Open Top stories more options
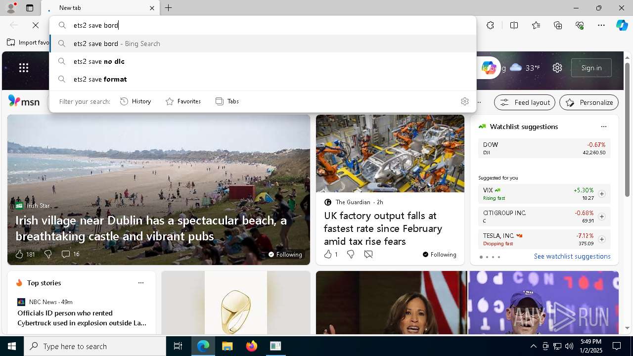Viewport: 633px width, 356px height. pos(141,283)
